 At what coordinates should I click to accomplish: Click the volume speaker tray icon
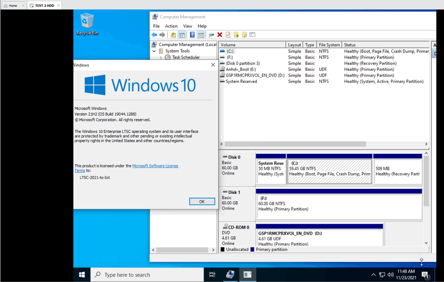click(390, 275)
